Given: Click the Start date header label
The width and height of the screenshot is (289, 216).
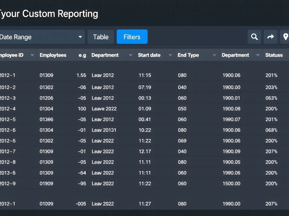Looking at the screenshot, I should [149, 55].
